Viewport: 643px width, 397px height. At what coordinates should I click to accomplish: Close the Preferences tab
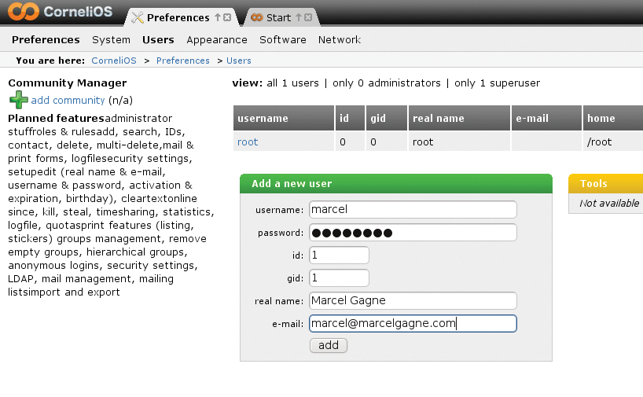[x=227, y=17]
